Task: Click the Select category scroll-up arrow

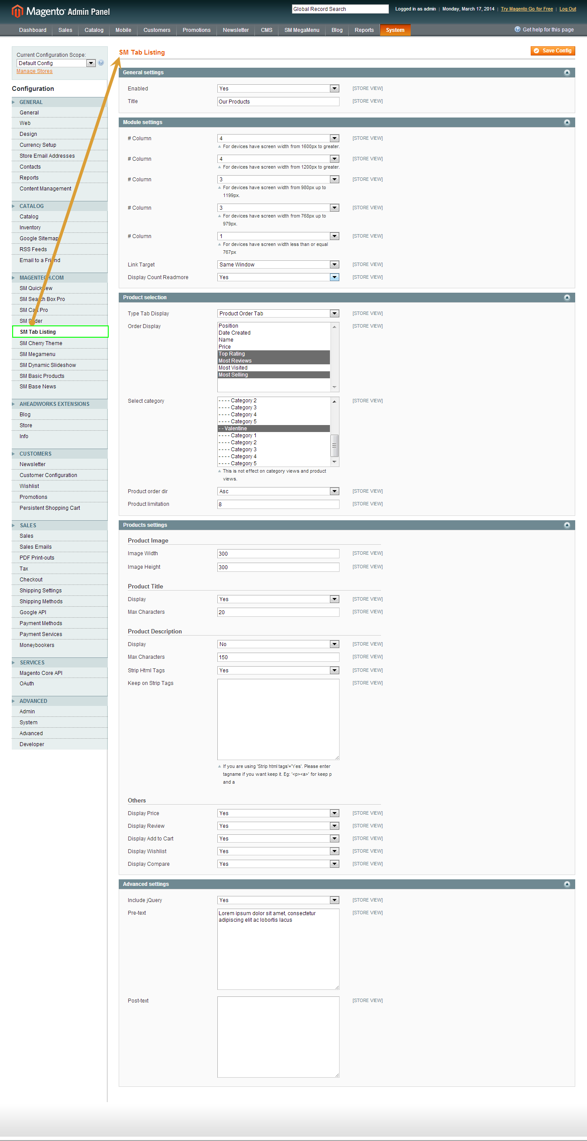Action: point(335,402)
